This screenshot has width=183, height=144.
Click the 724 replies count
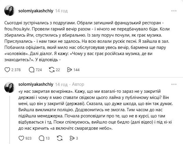pos(38,70)
